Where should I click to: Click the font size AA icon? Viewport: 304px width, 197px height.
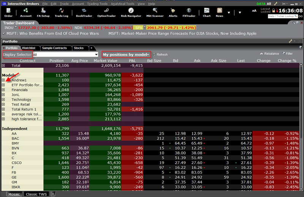pos(254,11)
